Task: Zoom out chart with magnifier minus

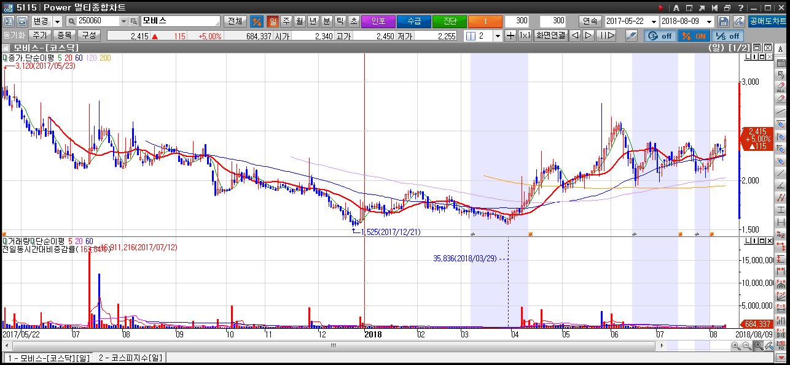Action: (x=747, y=347)
